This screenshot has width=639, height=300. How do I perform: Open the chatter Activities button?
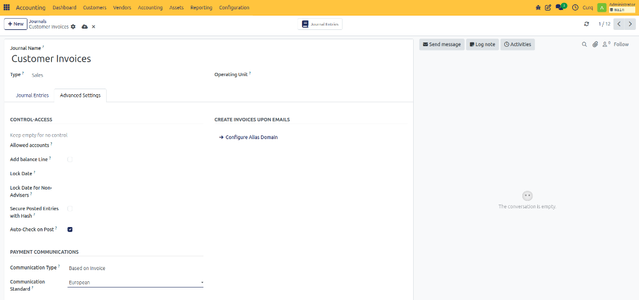(x=517, y=44)
